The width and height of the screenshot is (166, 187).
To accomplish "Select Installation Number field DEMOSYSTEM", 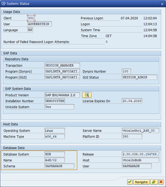I will (x=55, y=101).
